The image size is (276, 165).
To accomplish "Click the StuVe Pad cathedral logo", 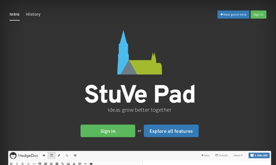I will (x=140, y=53).
